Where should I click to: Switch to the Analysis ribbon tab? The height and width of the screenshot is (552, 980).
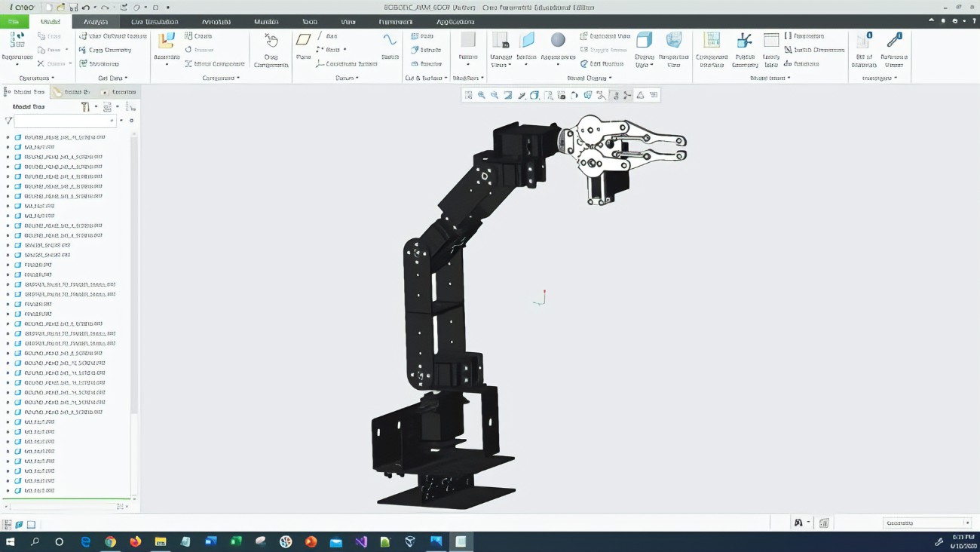click(96, 22)
